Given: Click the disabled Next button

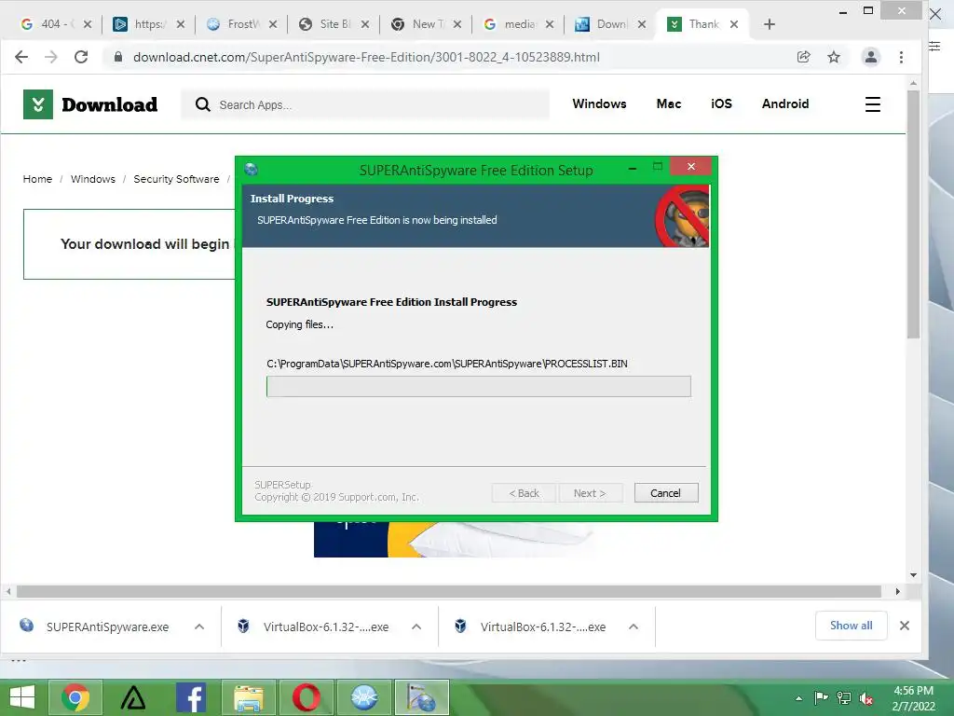Looking at the screenshot, I should [x=590, y=492].
